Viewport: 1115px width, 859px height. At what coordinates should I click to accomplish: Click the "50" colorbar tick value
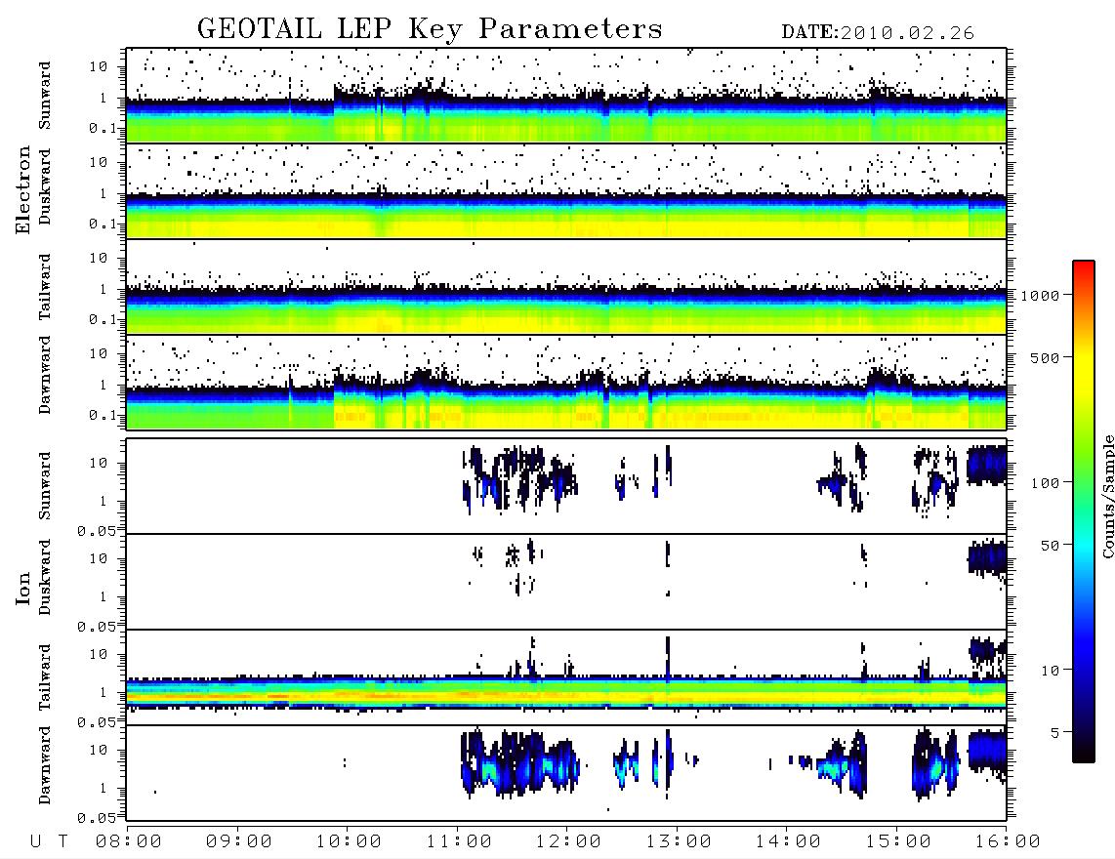pos(1050,546)
